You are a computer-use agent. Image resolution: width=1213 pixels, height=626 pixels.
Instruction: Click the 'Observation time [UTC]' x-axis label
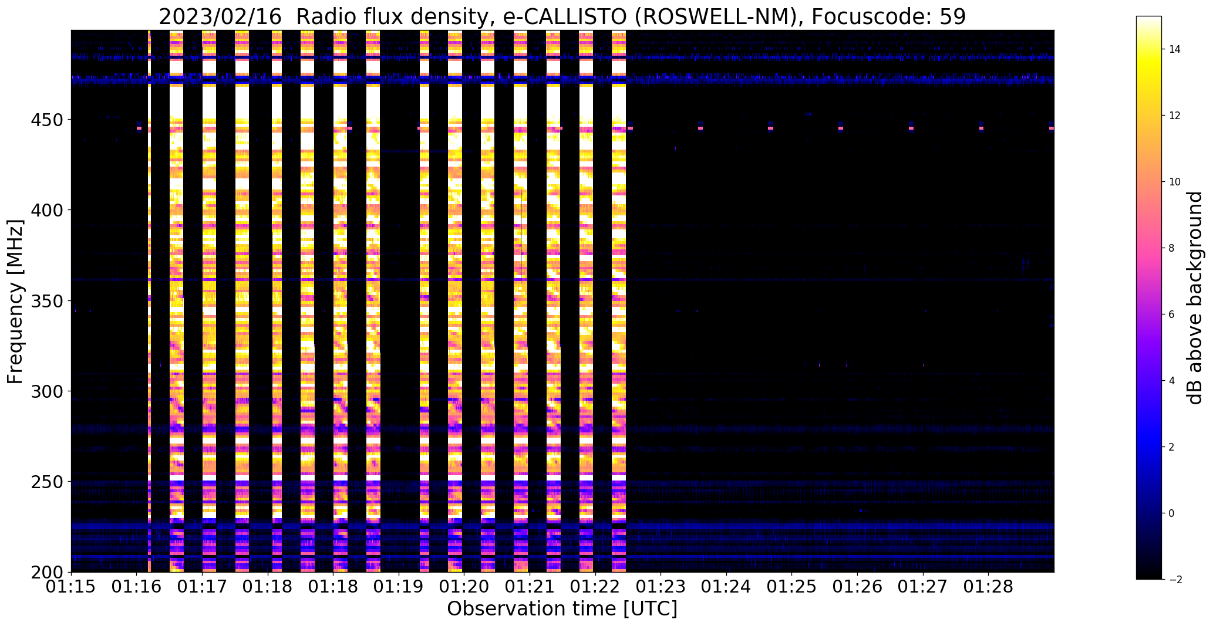(x=562, y=609)
